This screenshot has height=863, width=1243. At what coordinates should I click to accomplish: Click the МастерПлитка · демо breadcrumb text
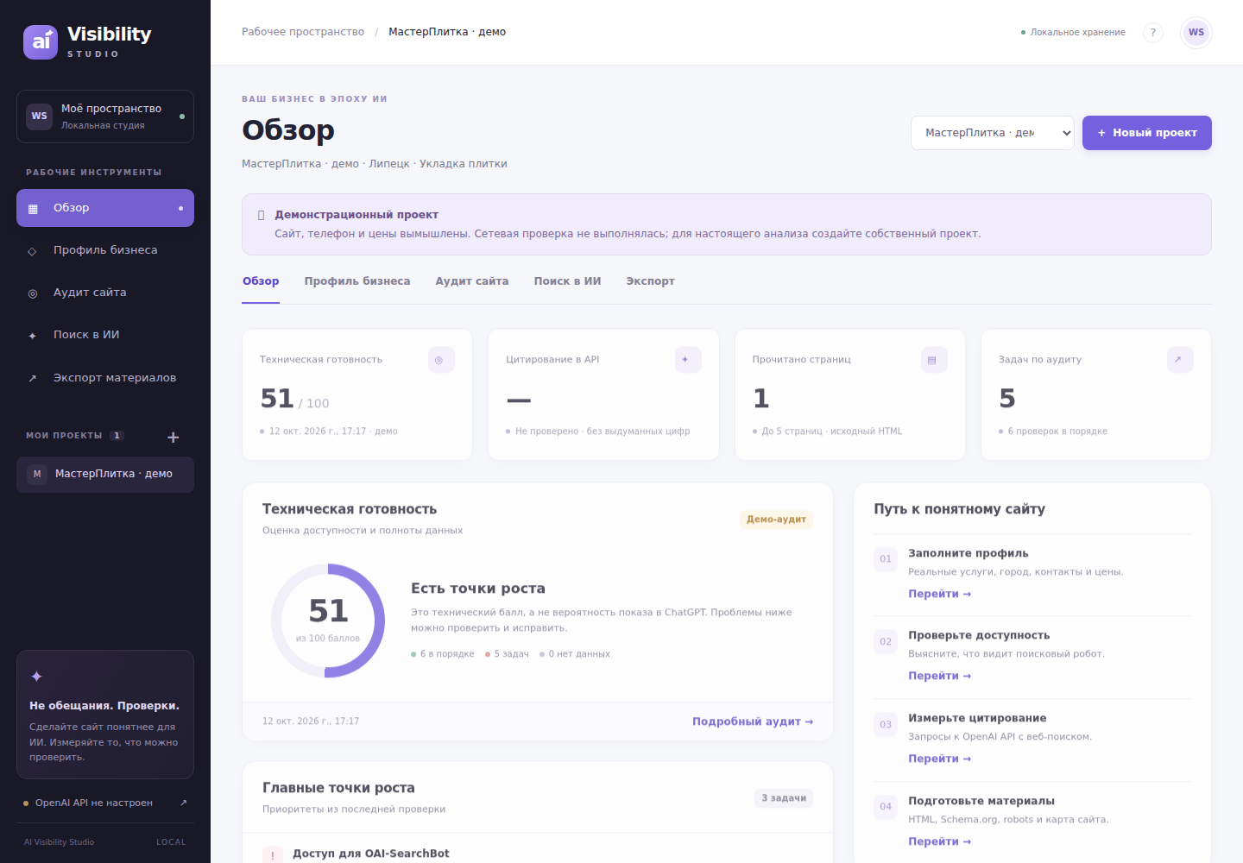[447, 32]
